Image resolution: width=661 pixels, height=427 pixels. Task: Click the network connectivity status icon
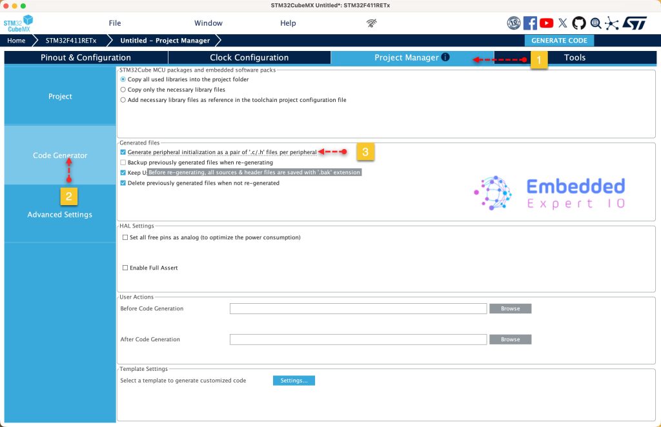coord(372,23)
